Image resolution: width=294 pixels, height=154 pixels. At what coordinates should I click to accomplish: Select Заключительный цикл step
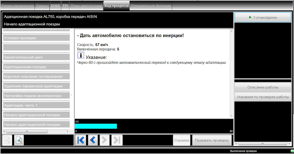(x=36, y=57)
